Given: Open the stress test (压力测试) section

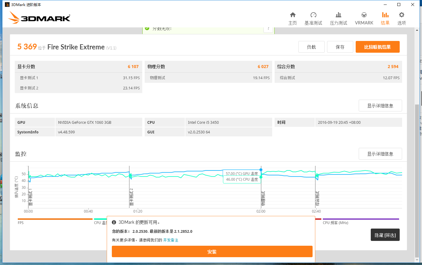Looking at the screenshot, I should 338,17.
